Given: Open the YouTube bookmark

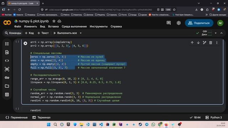Looking at the screenshot, I should 7,15.
